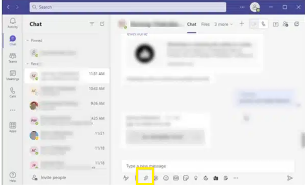Screen dimensions: 305x185
Task: Open the Calls section in sidebar
Action: tap(13, 92)
